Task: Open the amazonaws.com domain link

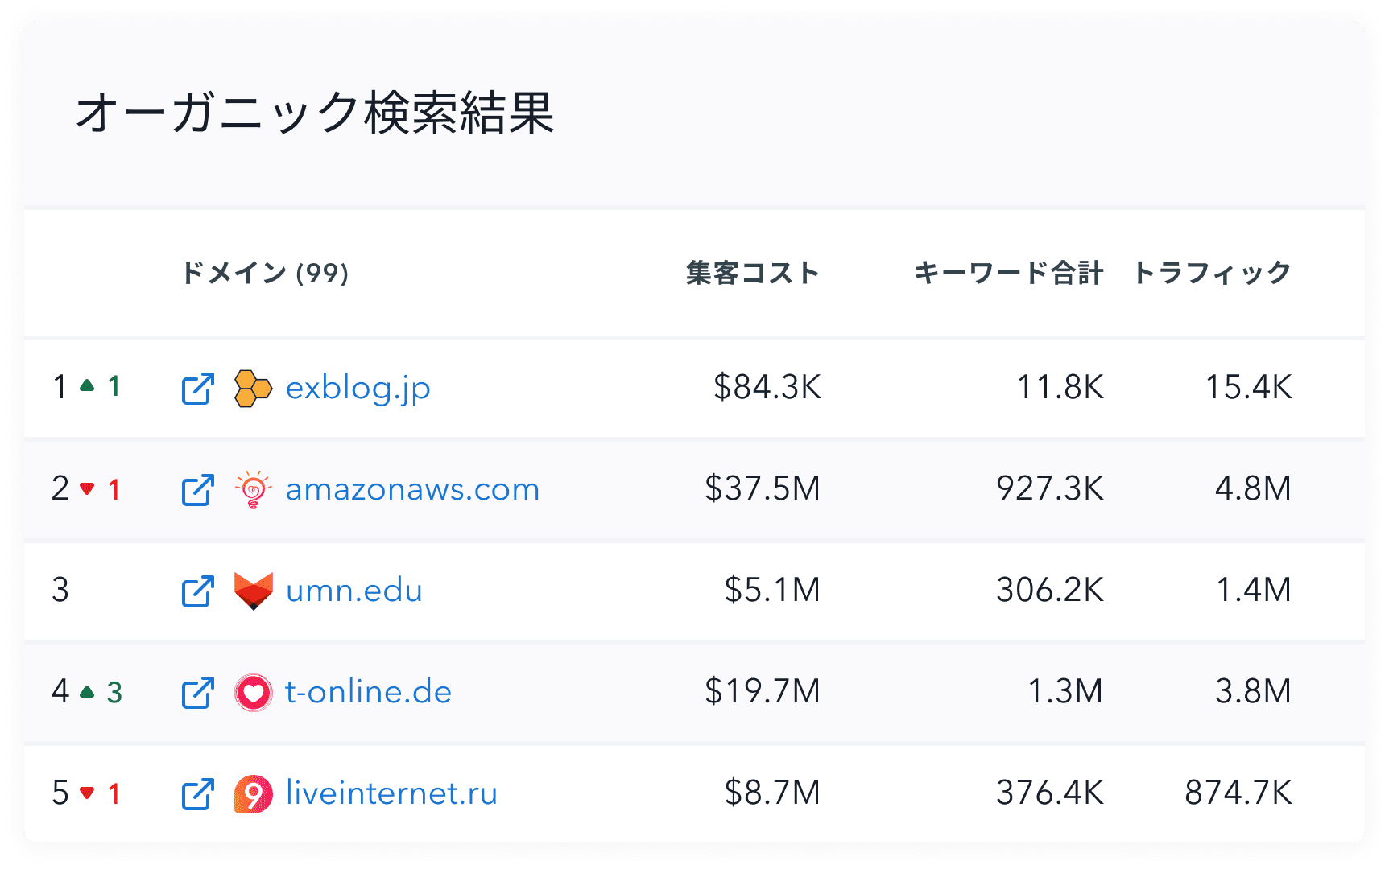Action: click(x=412, y=489)
